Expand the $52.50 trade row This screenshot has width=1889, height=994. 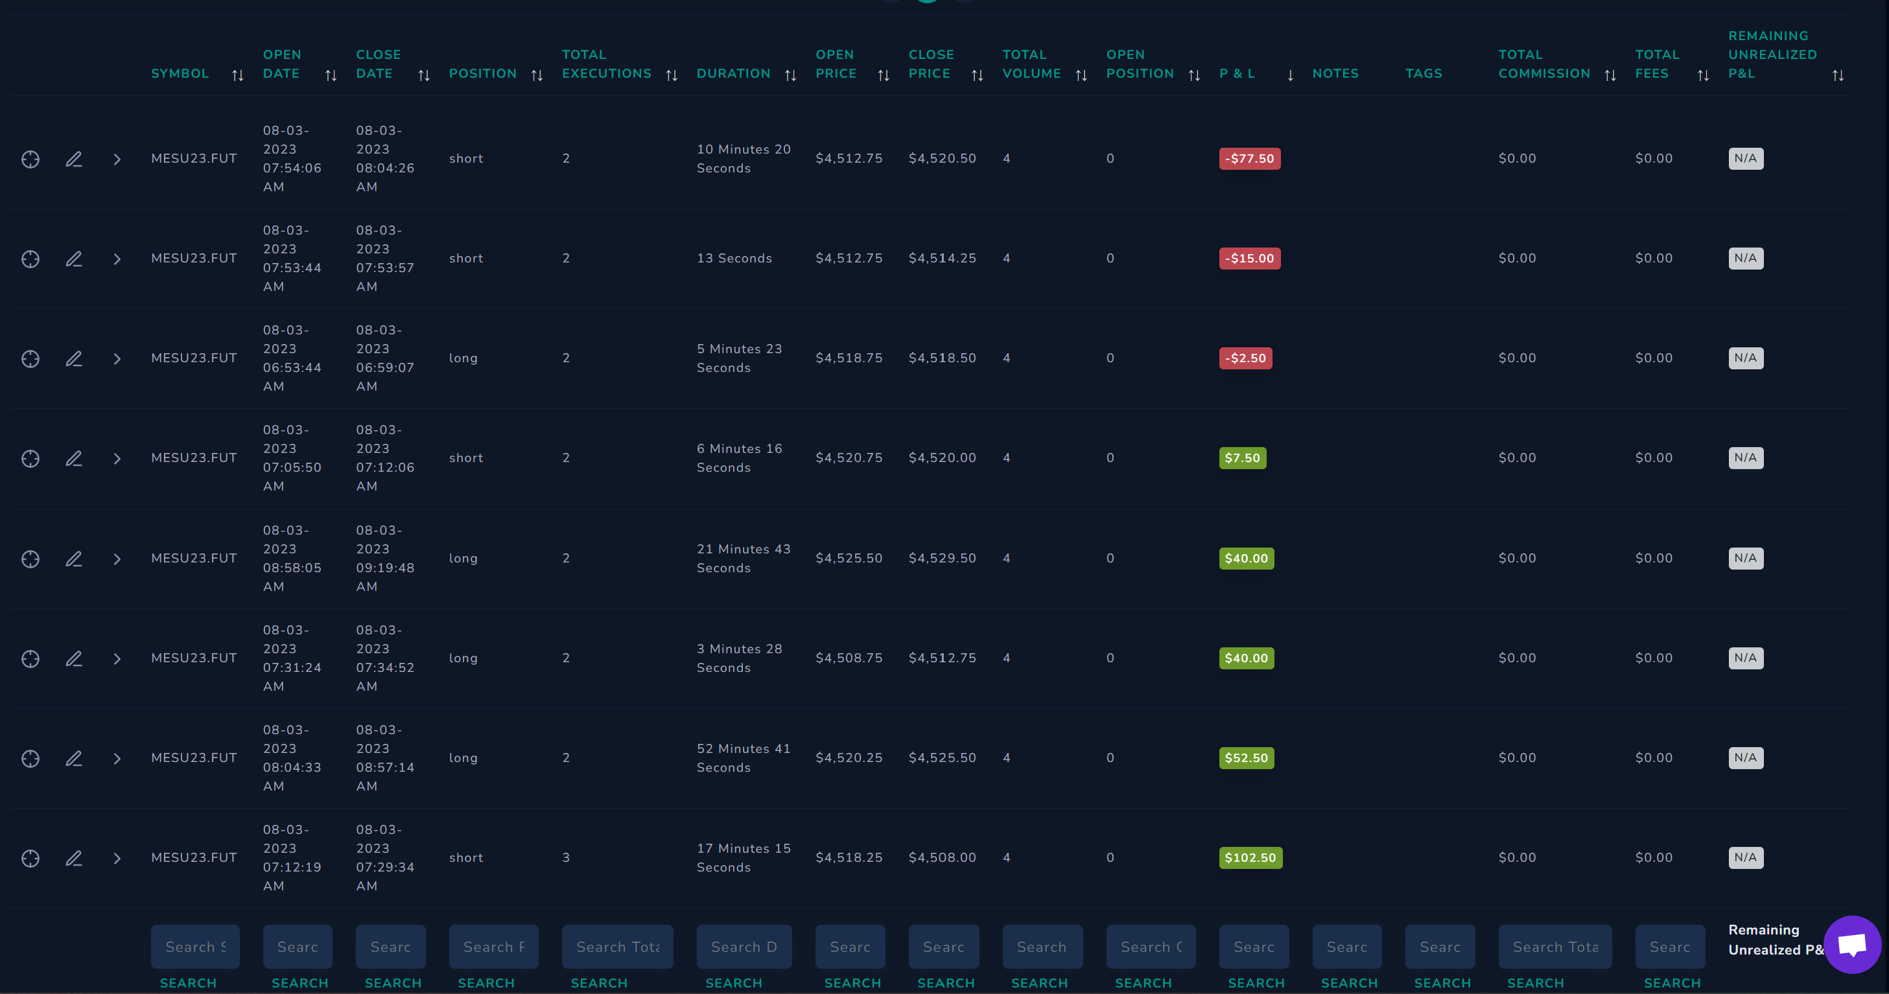point(117,758)
